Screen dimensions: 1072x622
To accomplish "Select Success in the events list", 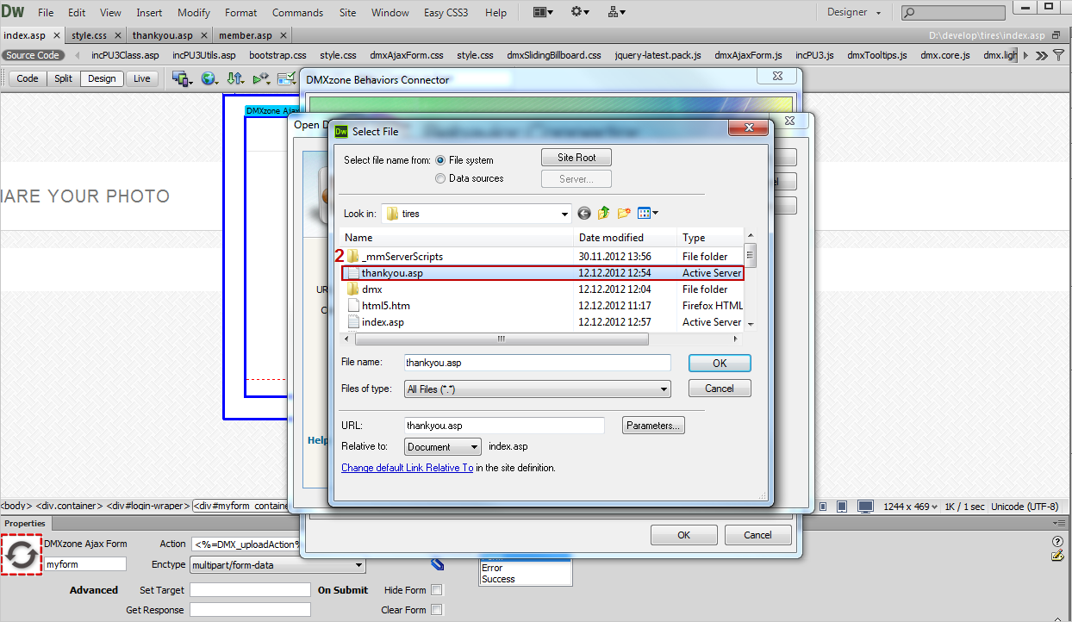I will 498,579.
